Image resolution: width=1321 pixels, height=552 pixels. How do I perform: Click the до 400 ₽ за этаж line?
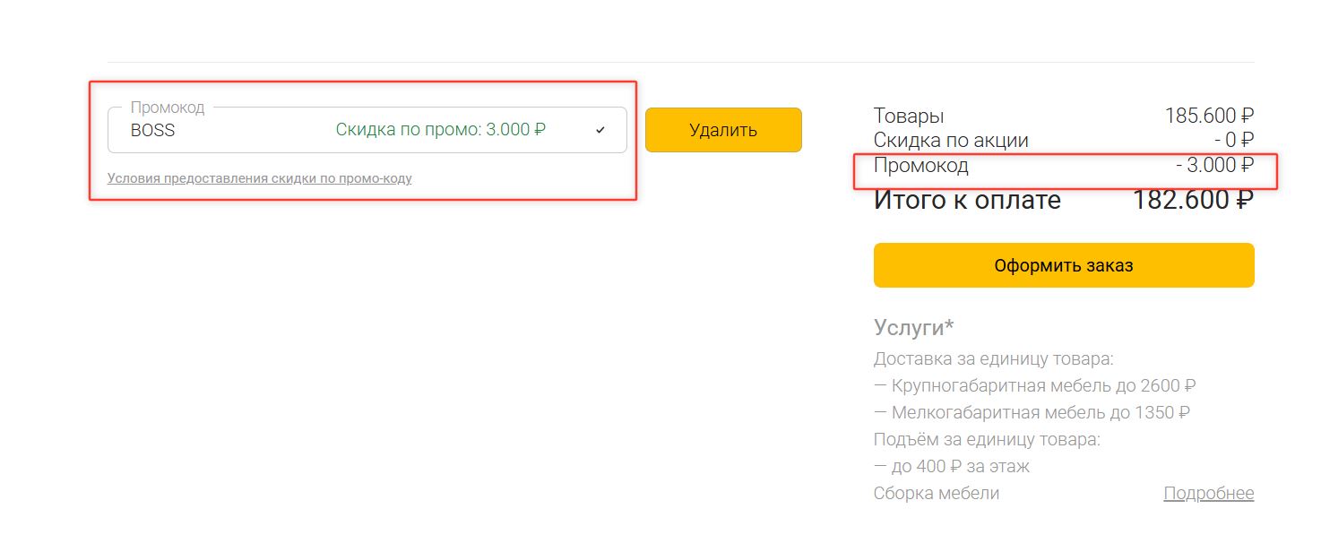tap(951, 467)
